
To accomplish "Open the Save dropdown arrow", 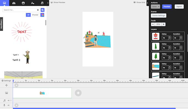I will 158,7.
